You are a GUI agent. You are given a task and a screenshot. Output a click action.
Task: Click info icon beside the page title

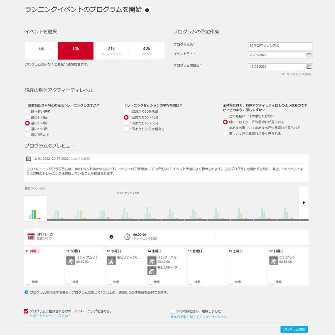click(x=147, y=10)
